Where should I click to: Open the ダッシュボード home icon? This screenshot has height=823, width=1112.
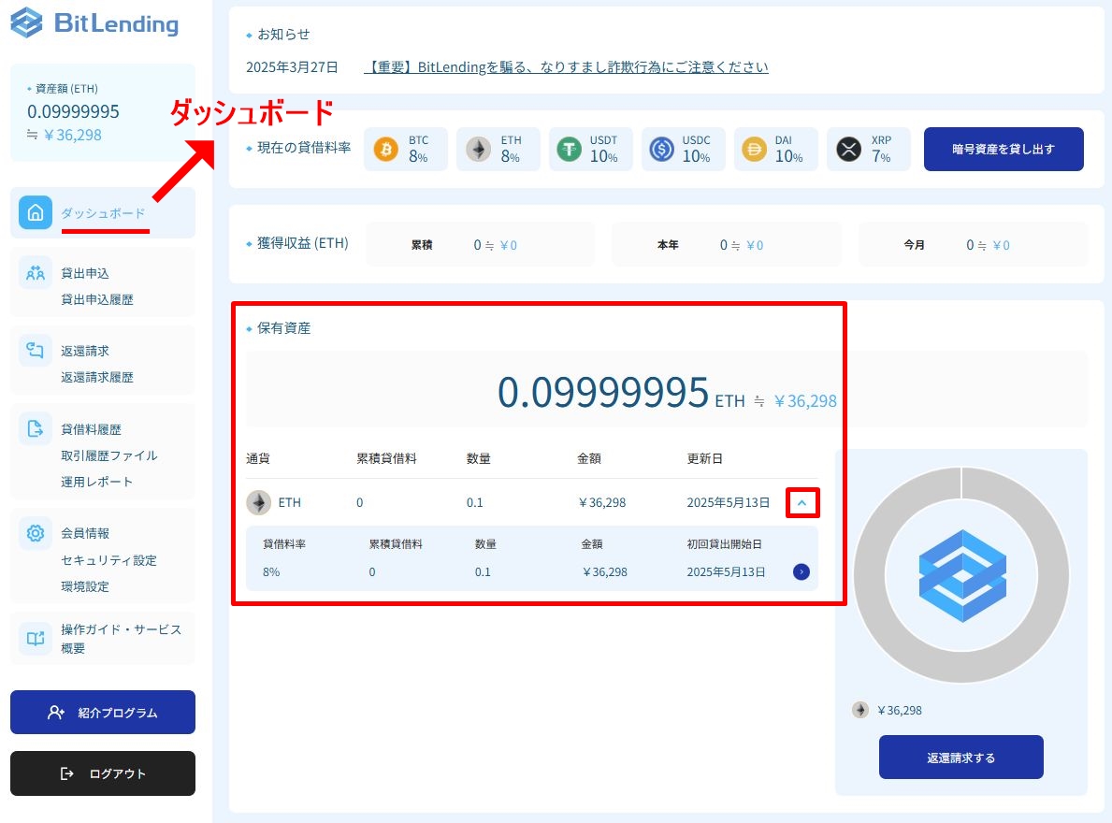point(36,212)
